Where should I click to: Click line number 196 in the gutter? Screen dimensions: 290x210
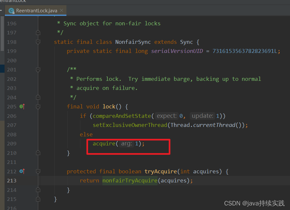(12, 23)
